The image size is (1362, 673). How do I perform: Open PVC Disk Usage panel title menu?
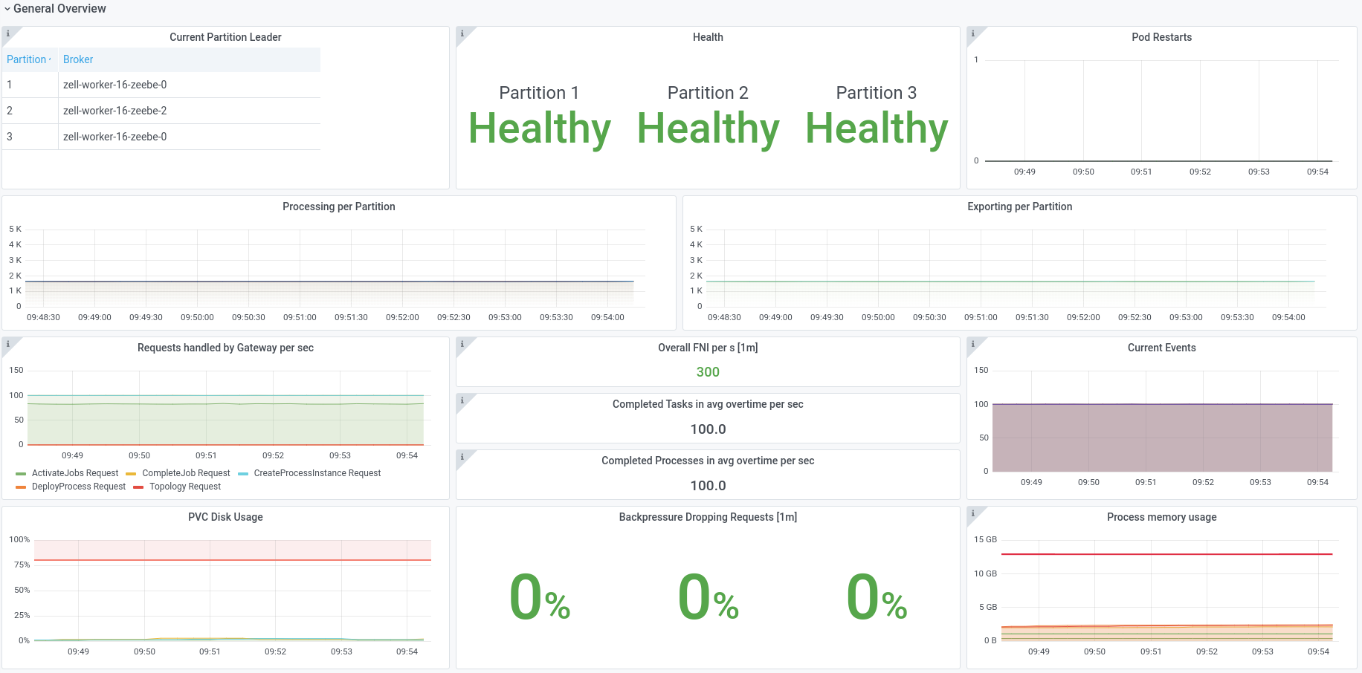(225, 517)
